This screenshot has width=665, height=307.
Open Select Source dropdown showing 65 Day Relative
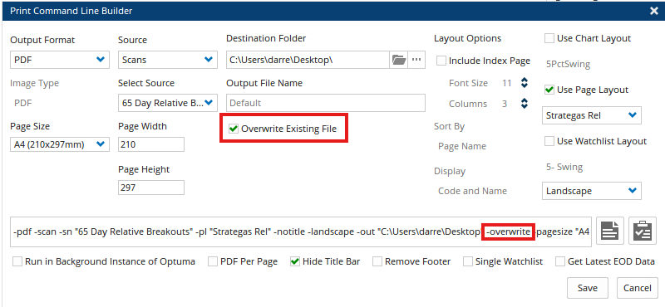click(x=168, y=103)
